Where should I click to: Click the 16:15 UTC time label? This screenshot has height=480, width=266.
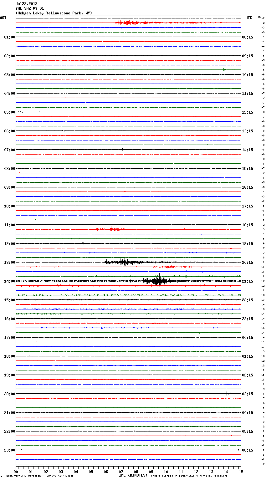(248, 187)
